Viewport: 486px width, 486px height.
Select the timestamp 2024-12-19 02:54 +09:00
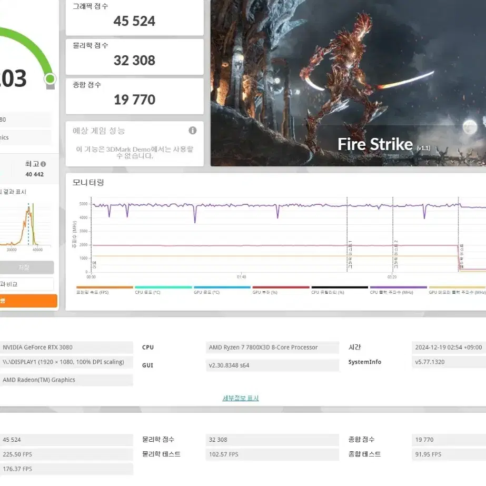point(449,348)
